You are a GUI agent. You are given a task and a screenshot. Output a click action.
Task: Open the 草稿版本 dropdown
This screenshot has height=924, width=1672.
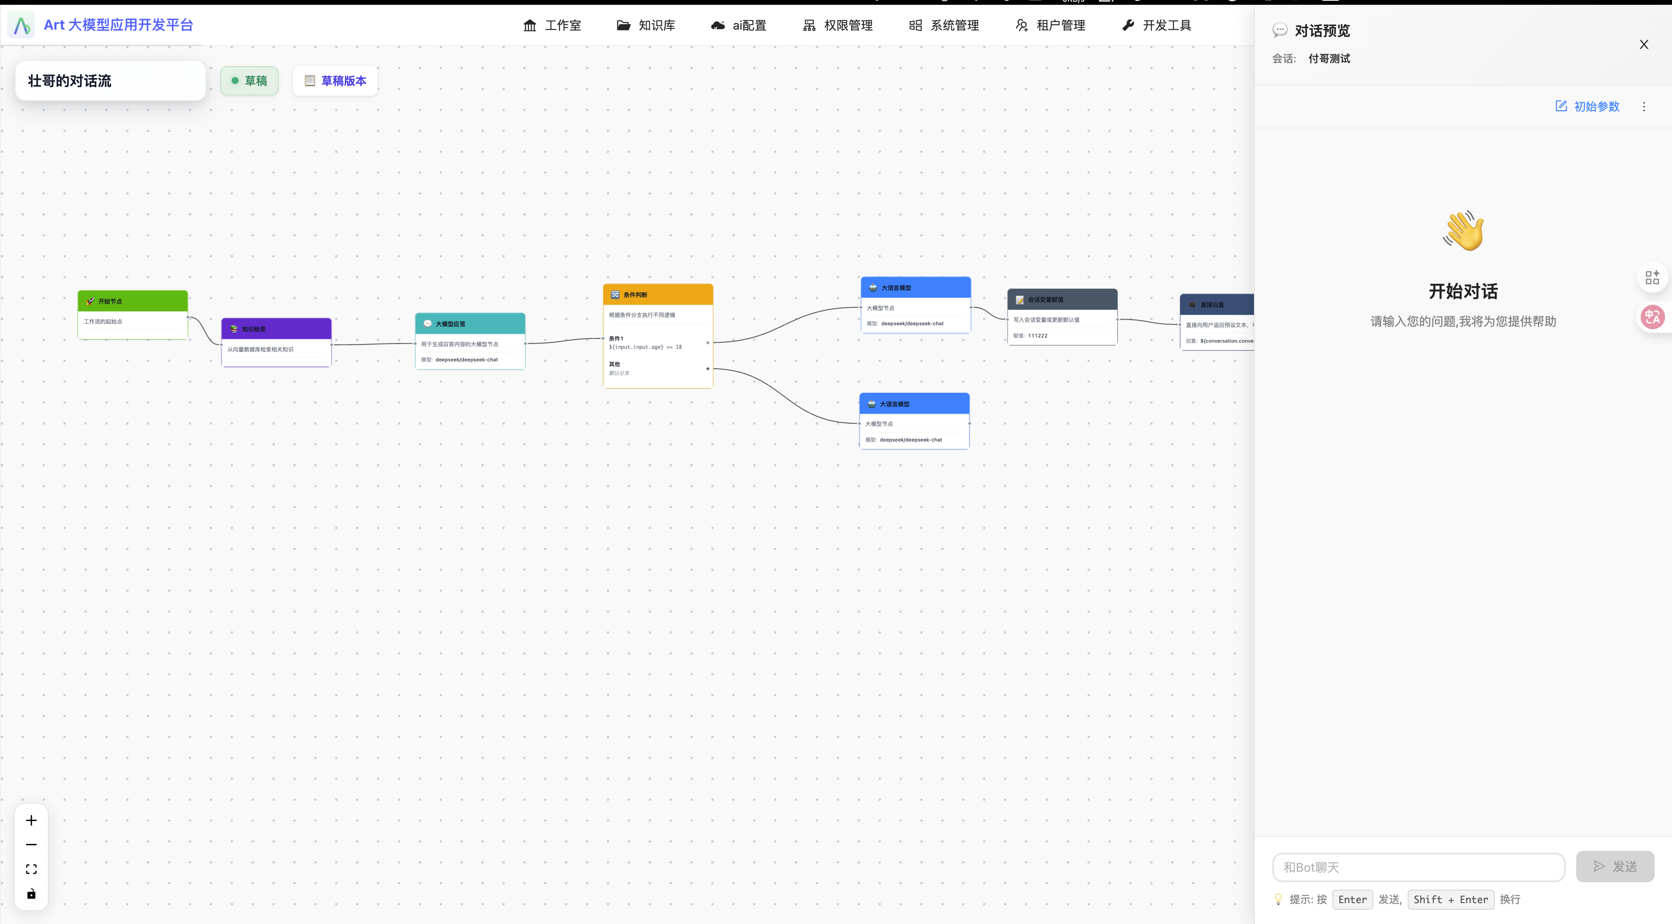click(336, 81)
